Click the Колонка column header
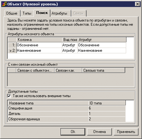The height and width of the screenshot is (139, 142). pos(39,40)
